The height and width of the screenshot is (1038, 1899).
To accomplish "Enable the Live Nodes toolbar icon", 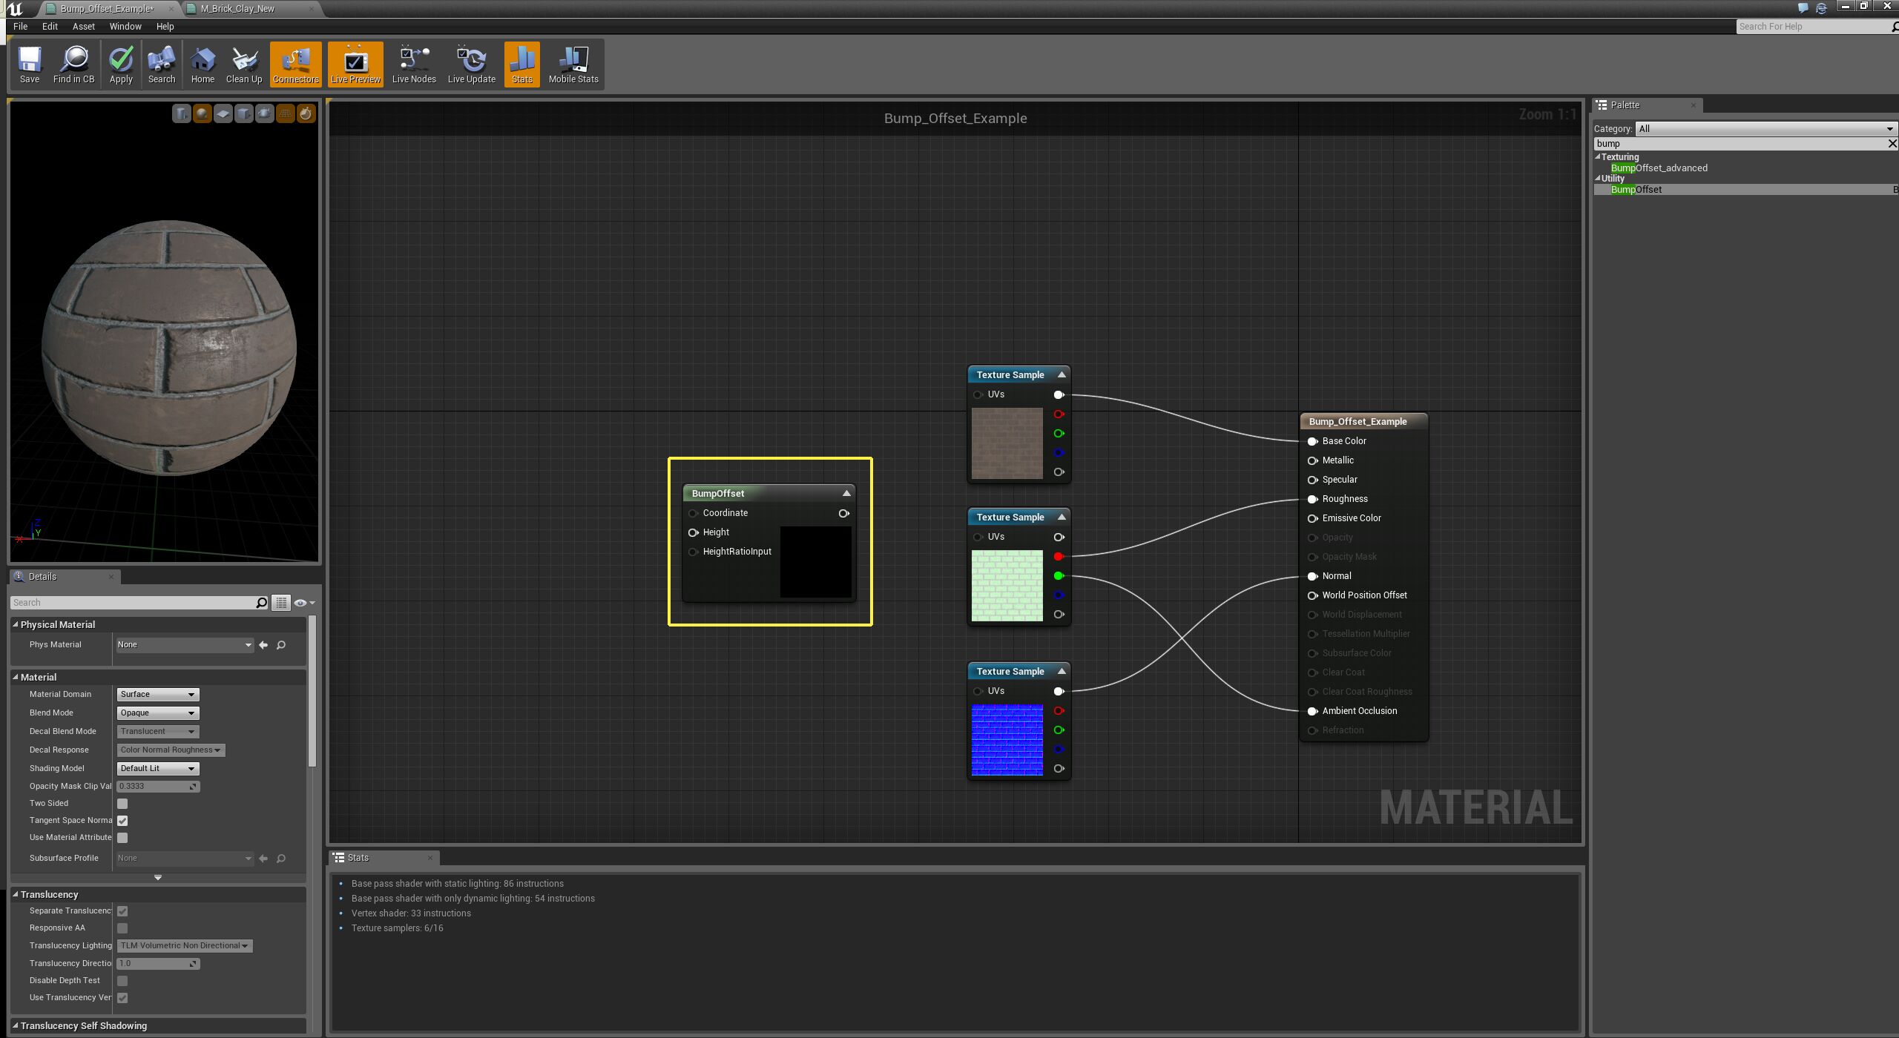I will tap(414, 64).
